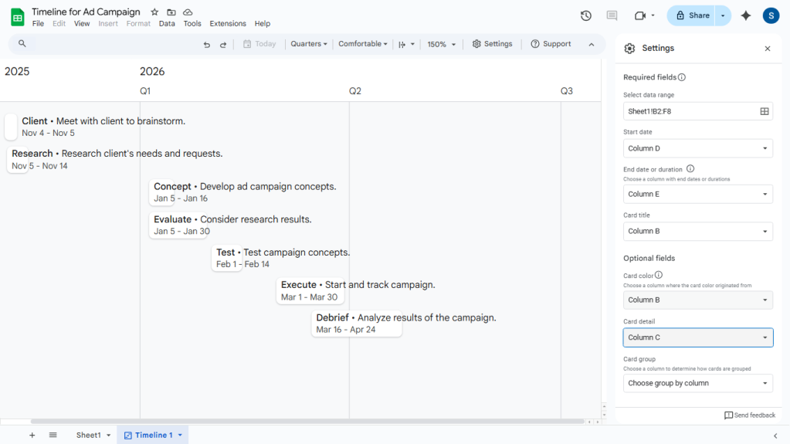Open the 150% zoom dropdown

click(442, 44)
